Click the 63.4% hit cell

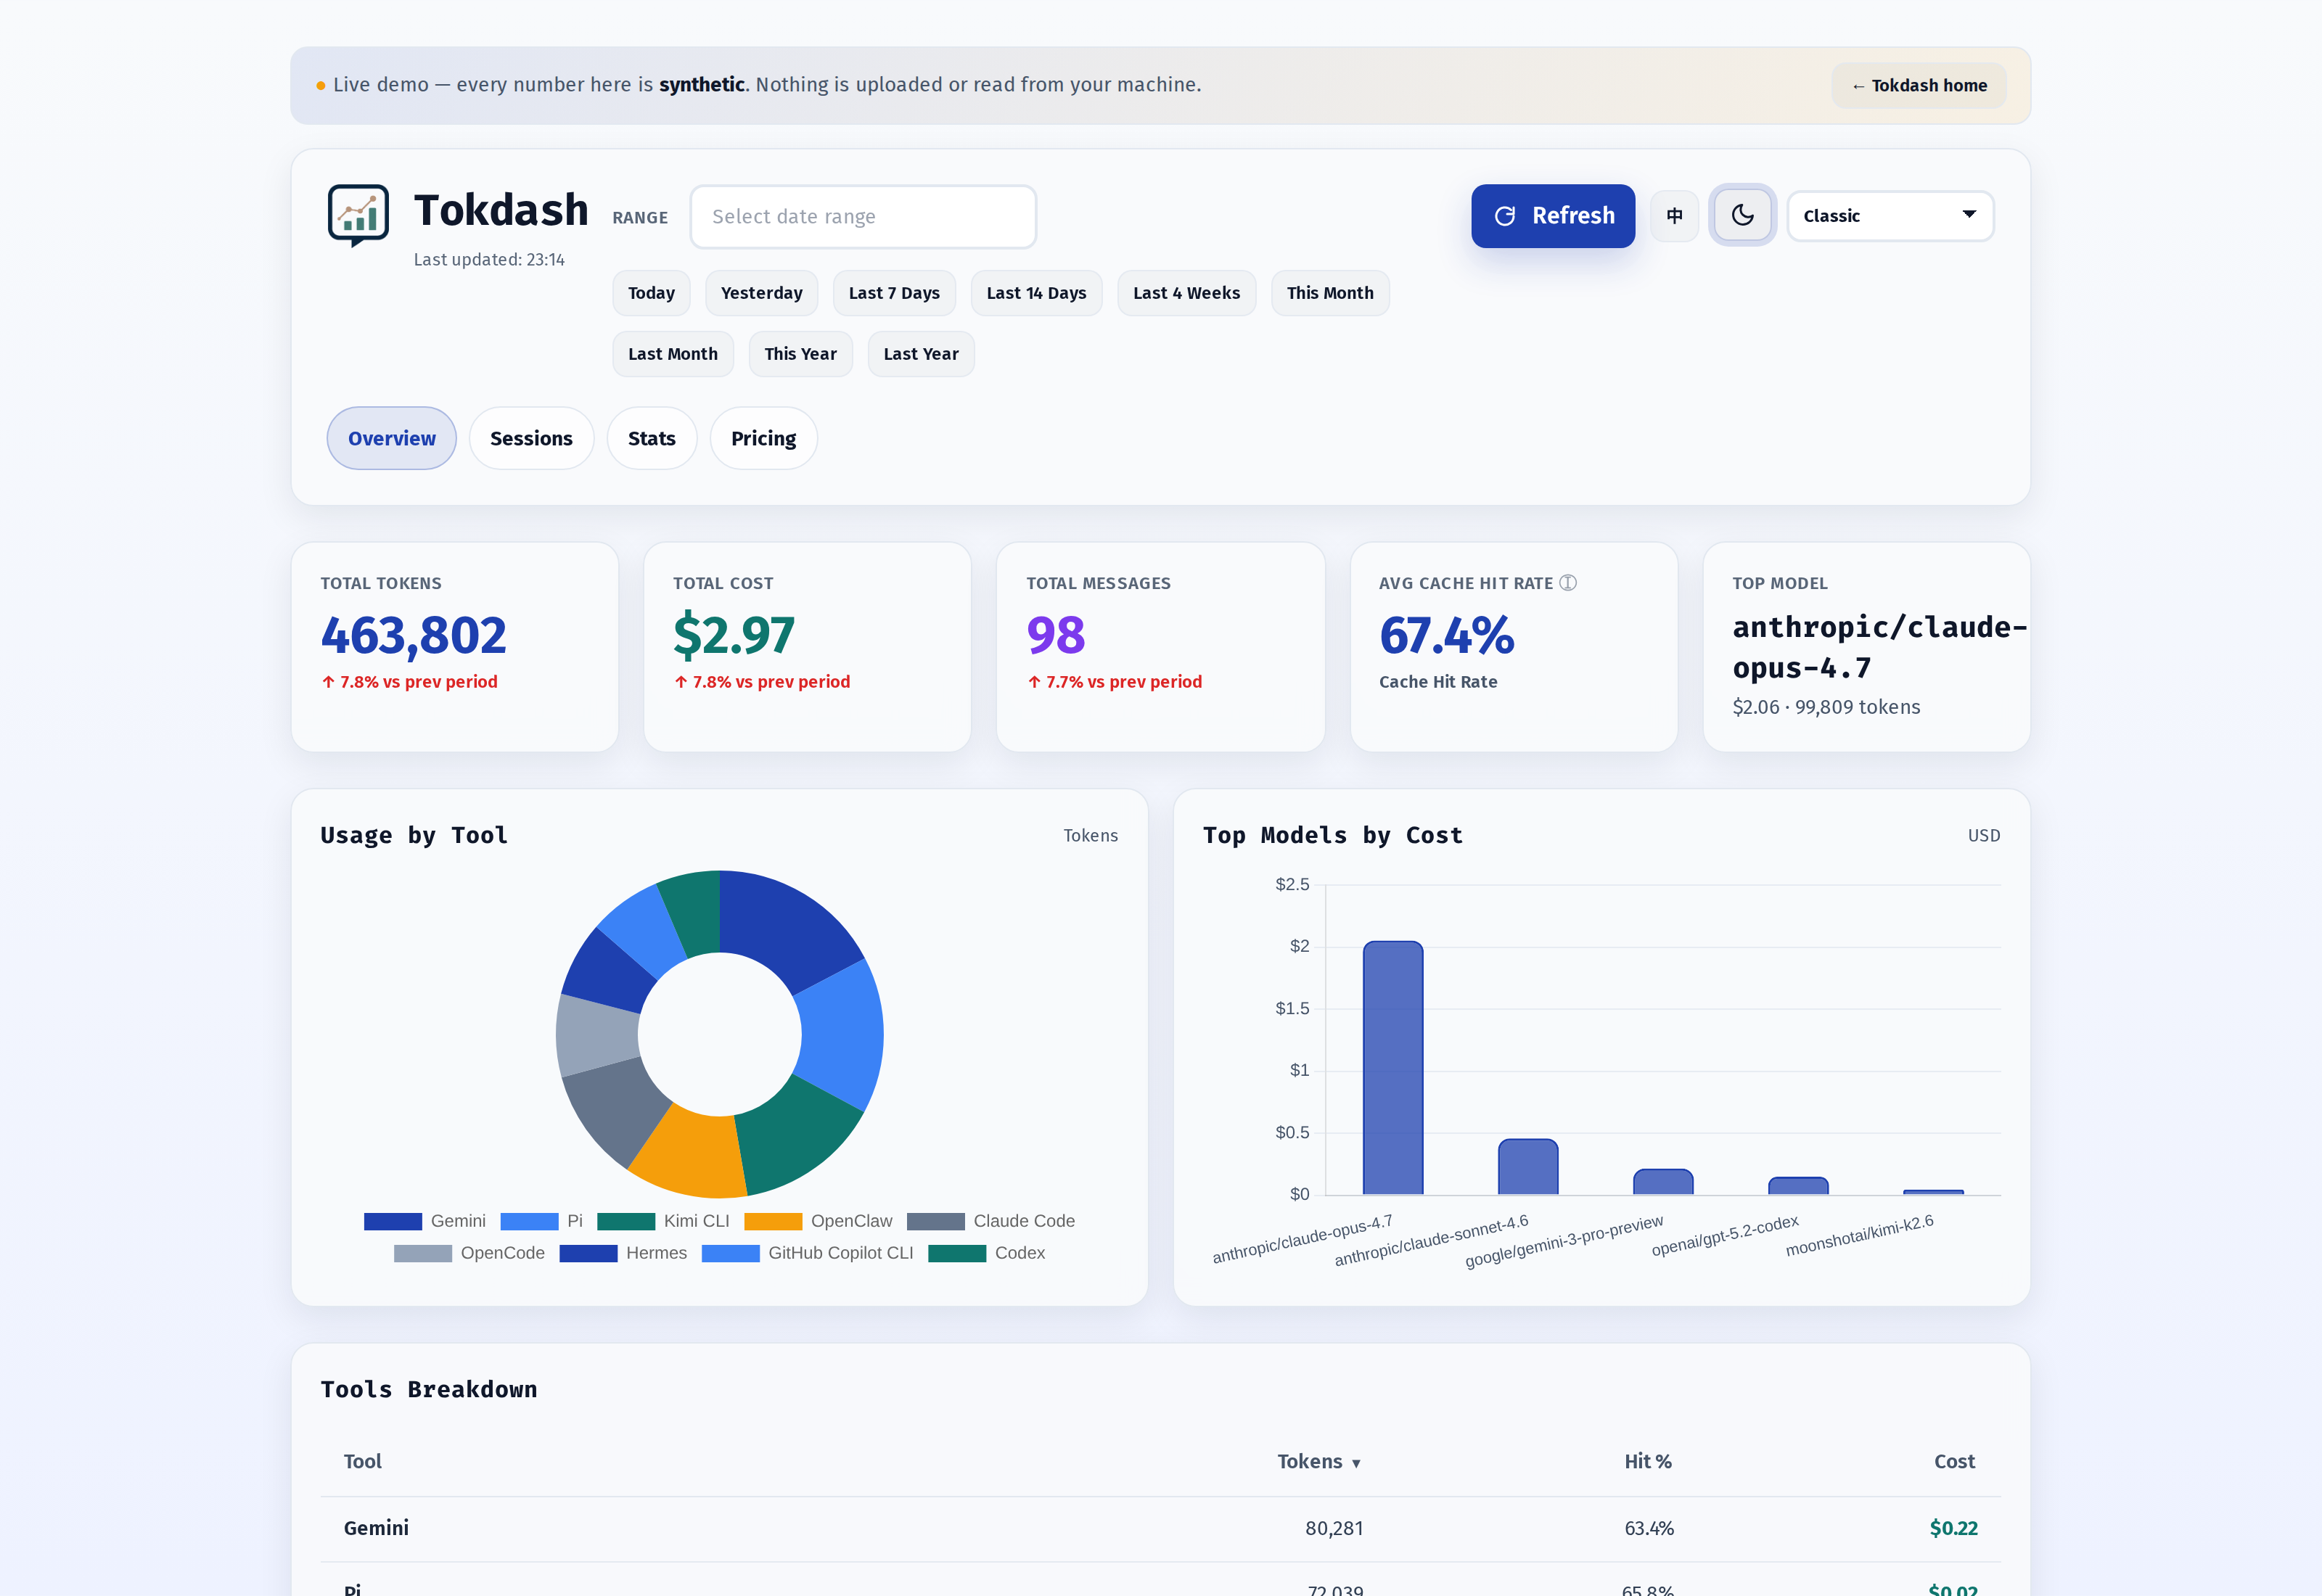(x=1649, y=1528)
